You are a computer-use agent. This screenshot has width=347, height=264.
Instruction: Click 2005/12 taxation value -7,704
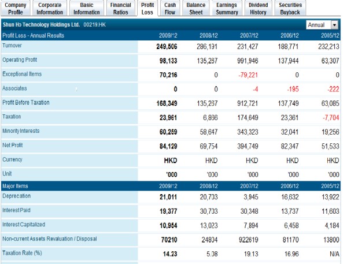pyautogui.click(x=331, y=118)
